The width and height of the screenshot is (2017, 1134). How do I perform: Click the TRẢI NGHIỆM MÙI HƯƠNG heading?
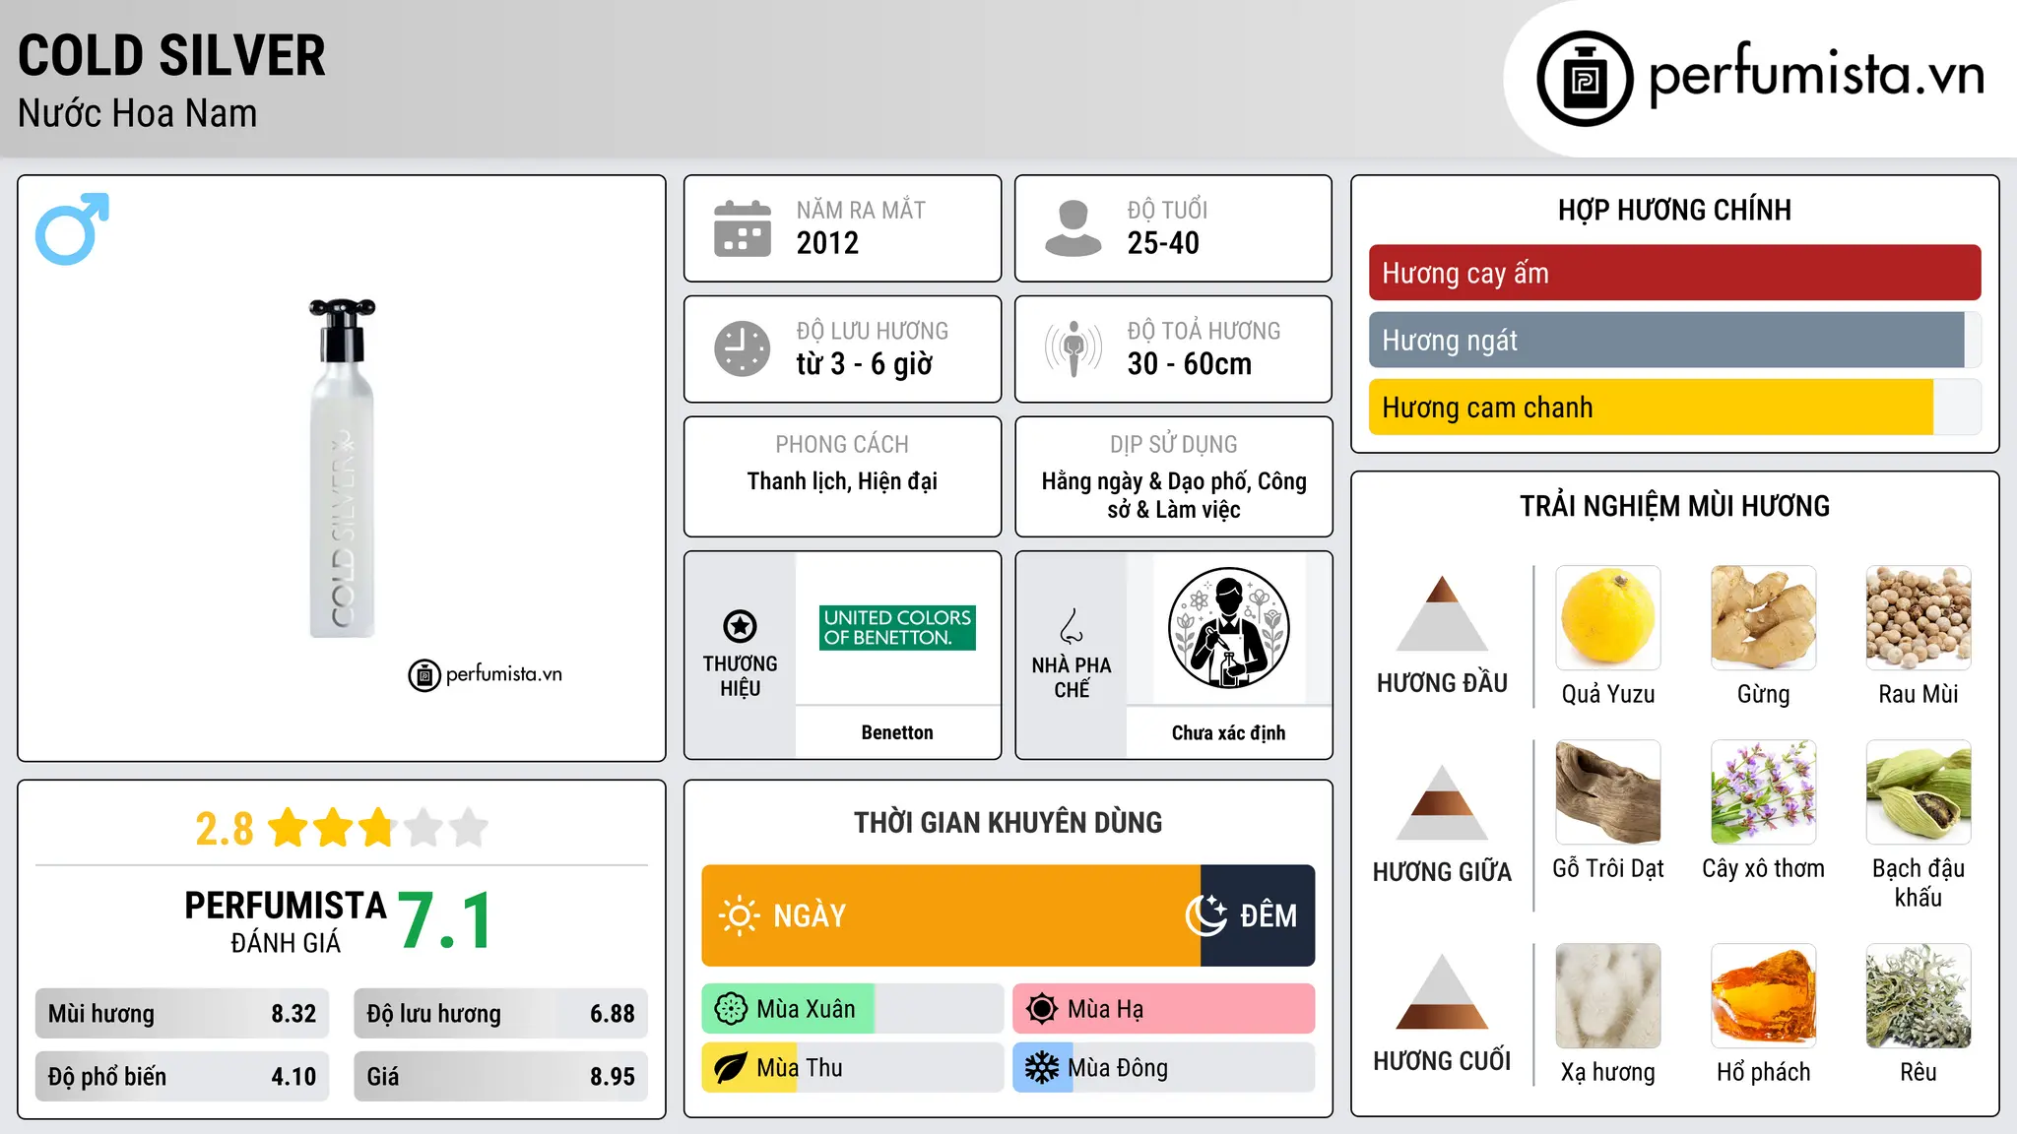[1675, 506]
